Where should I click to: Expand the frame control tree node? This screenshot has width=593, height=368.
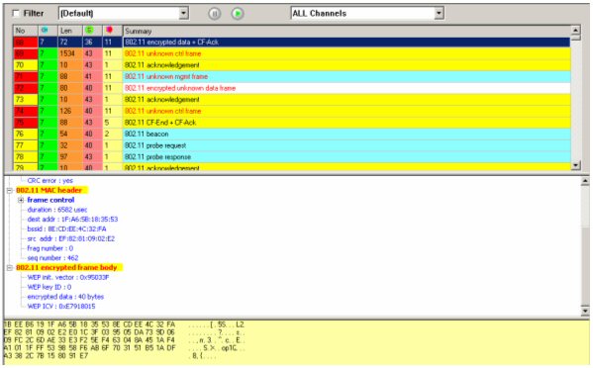[x=21, y=200]
